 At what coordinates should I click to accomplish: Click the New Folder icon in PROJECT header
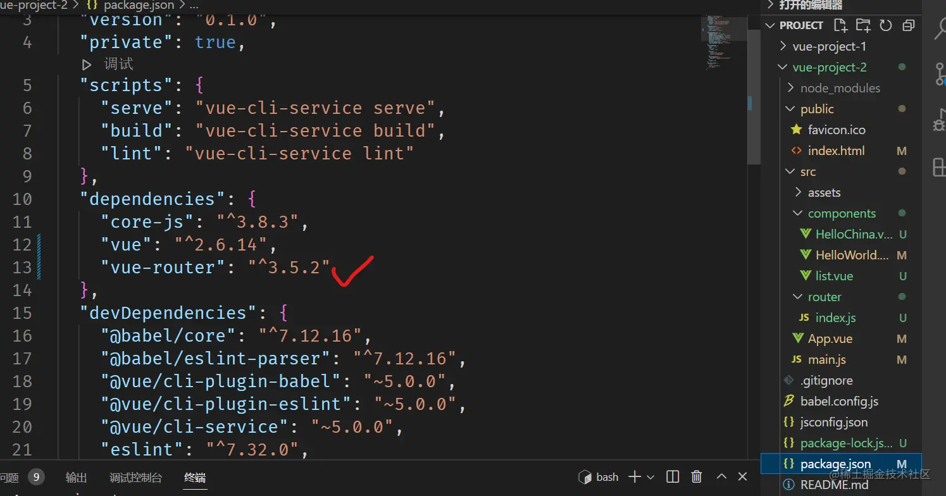[x=863, y=25]
